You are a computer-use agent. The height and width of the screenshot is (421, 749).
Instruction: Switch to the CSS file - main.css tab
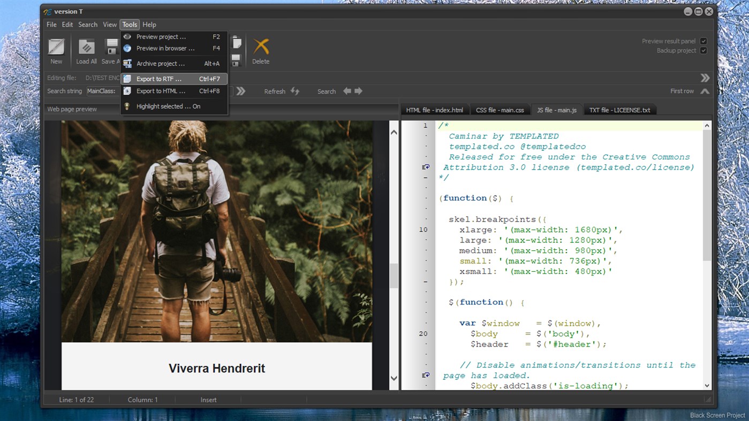click(500, 110)
